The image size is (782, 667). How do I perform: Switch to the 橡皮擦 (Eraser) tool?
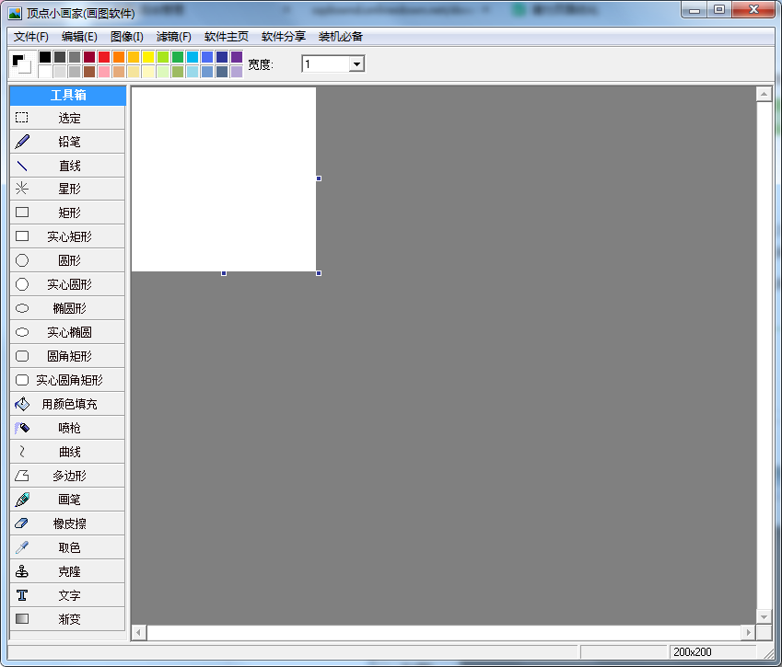click(x=66, y=523)
